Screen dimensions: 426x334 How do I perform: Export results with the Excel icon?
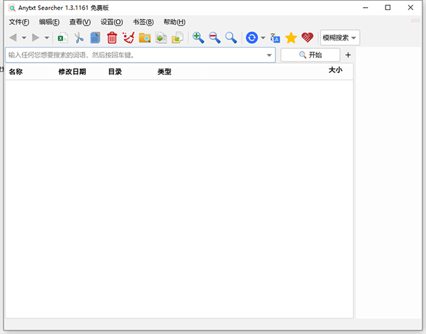[62, 38]
